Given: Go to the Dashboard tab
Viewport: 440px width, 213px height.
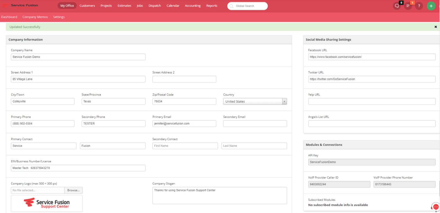Looking at the screenshot, I should click(x=9, y=17).
